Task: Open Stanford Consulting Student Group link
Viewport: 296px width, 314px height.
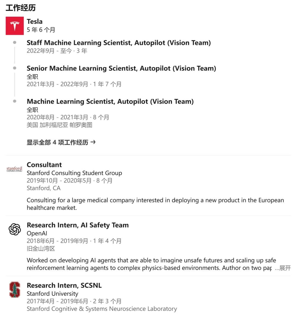Action: tap(74, 173)
